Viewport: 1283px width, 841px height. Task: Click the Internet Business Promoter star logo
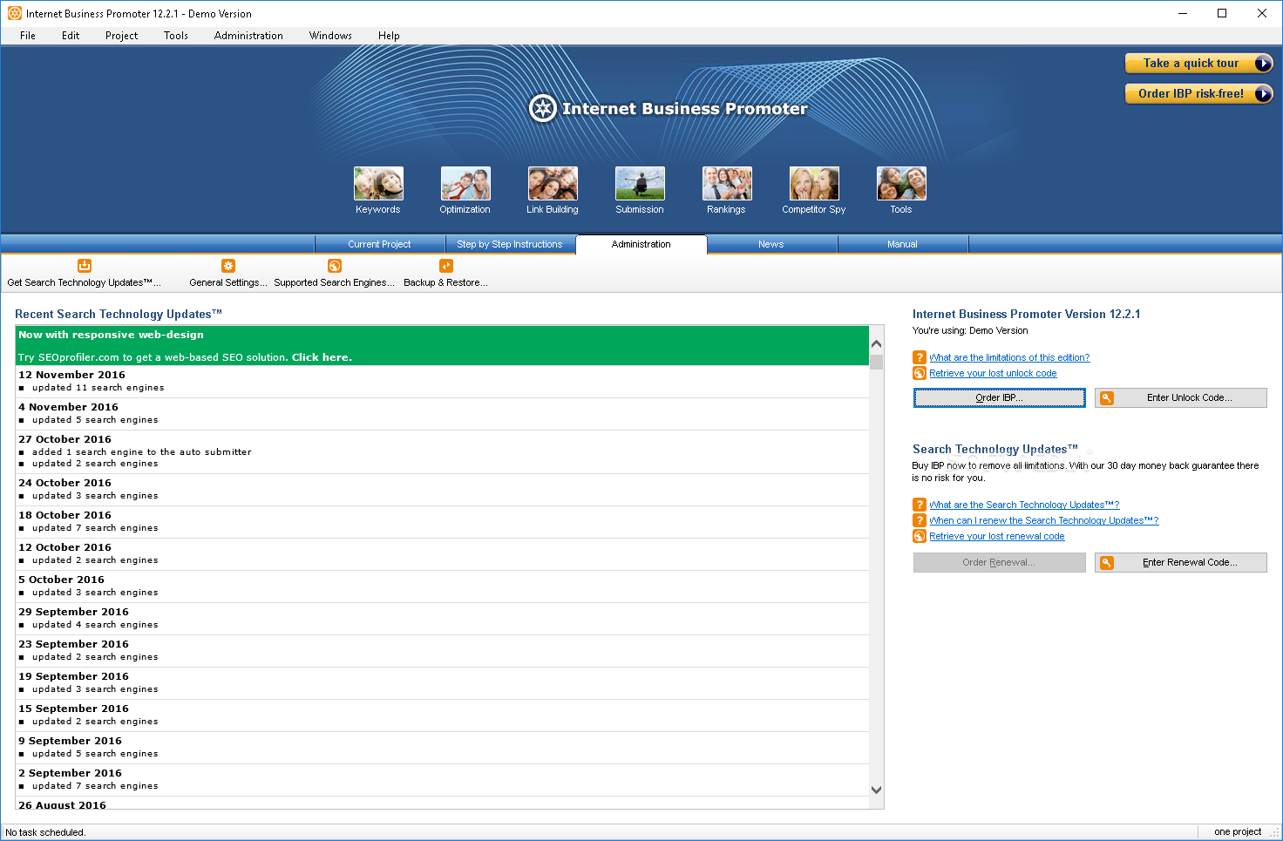pos(543,109)
